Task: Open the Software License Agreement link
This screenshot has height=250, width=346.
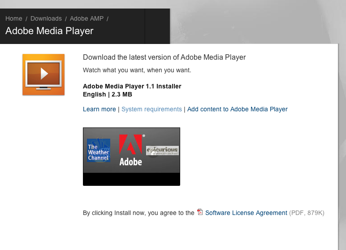Action: (246, 213)
